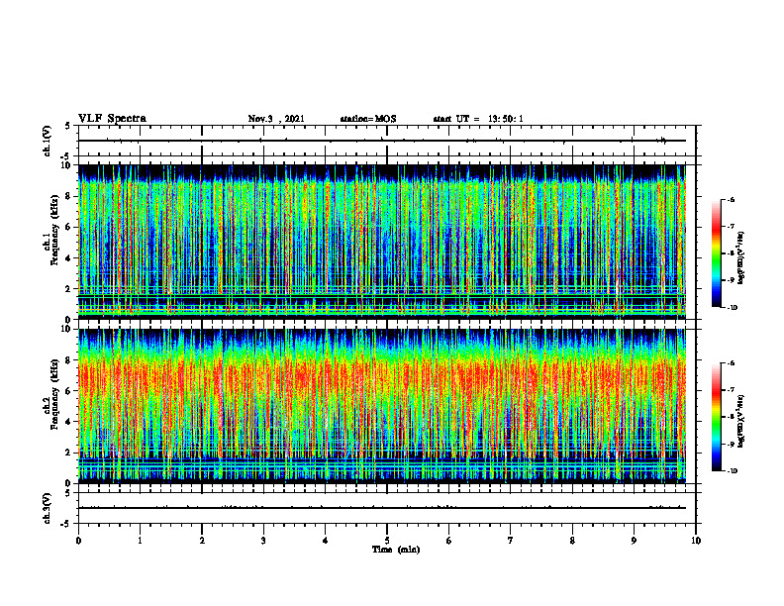Click the ch.1 color bar "log(PSD)" unit label
The height and width of the screenshot is (606, 784).
click(741, 258)
